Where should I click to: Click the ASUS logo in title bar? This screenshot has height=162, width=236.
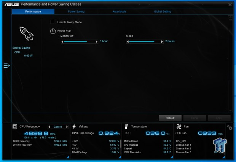(11, 4)
